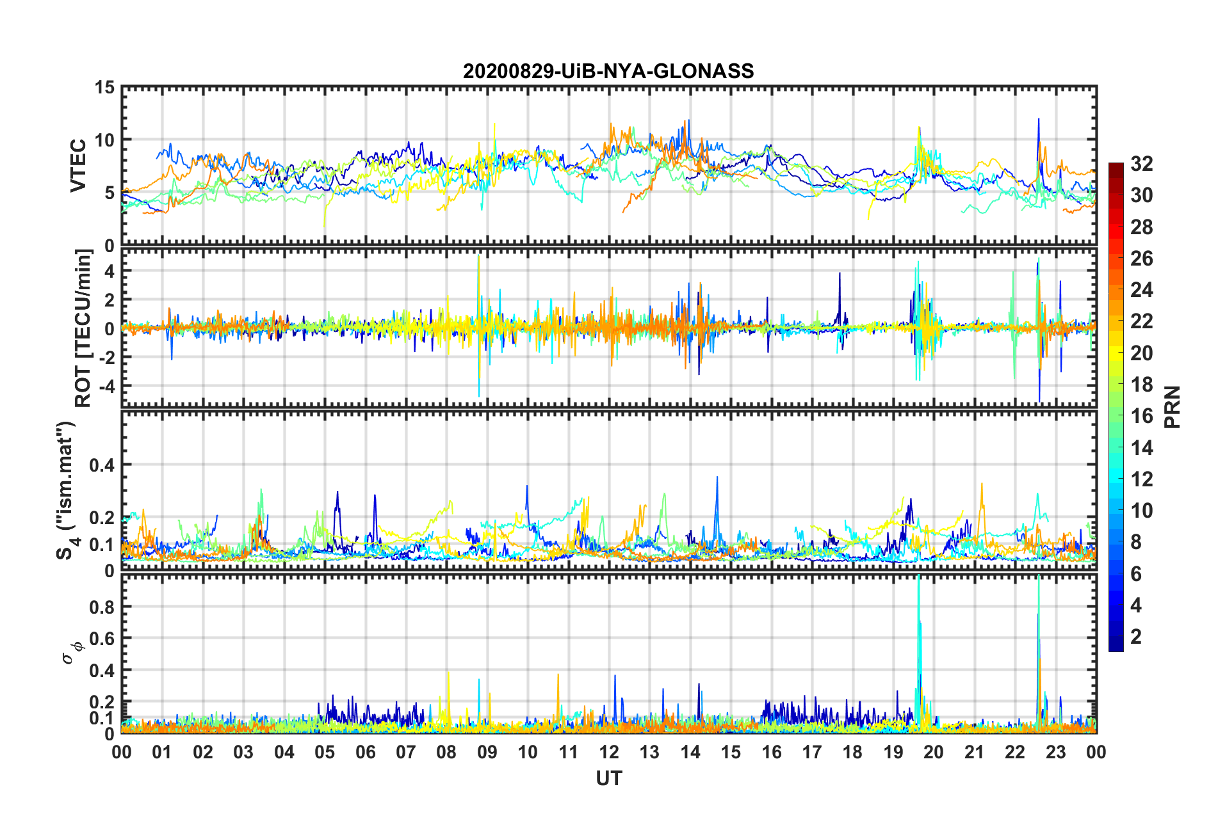This screenshot has height=814, width=1218.
Task: Click the sigma-phi bottom panel
Action: [x=609, y=653]
